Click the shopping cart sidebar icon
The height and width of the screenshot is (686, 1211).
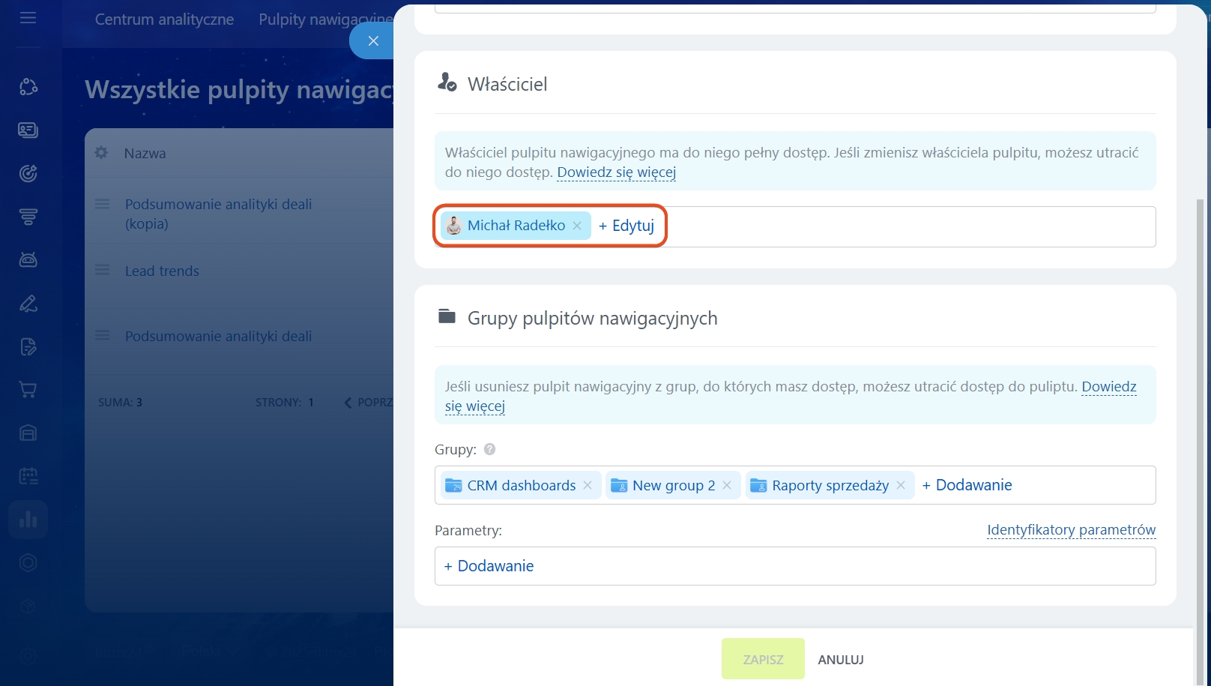(28, 390)
